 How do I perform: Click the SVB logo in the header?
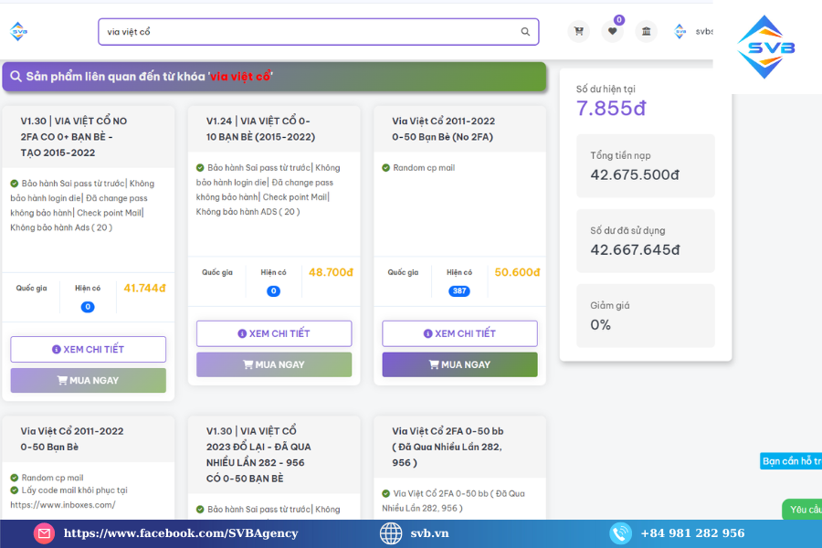pos(19,31)
